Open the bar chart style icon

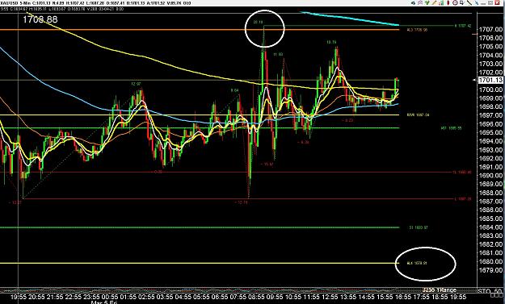pos(441,3)
